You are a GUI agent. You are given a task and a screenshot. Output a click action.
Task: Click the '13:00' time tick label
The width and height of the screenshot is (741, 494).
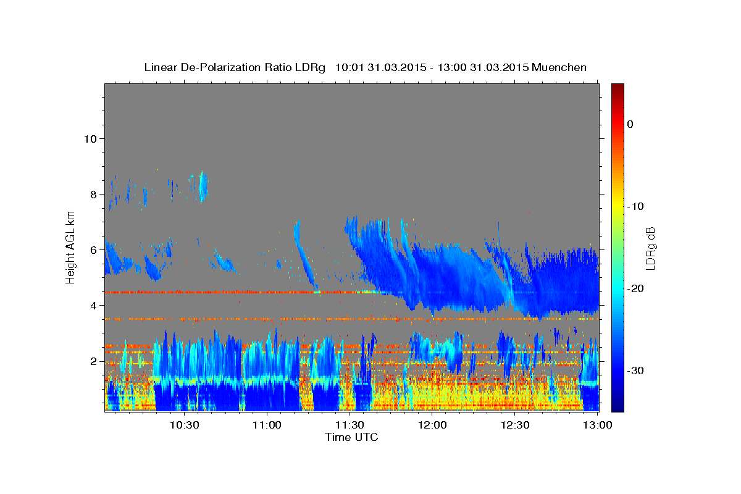[597, 425]
